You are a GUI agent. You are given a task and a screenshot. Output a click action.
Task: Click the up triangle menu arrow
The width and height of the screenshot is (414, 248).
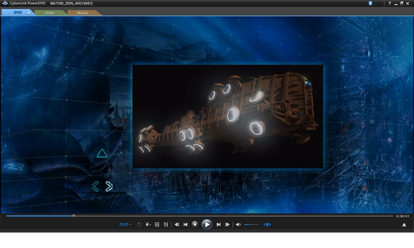(102, 154)
